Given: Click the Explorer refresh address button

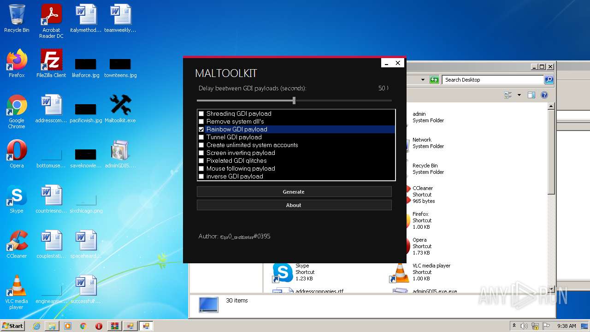Looking at the screenshot, I should click(434, 80).
